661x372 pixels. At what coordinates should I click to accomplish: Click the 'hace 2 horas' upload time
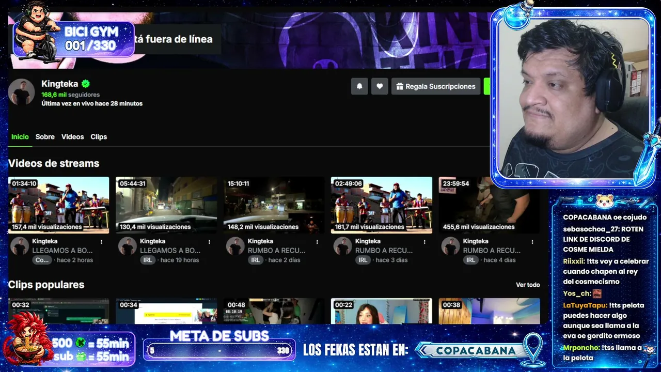point(75,260)
